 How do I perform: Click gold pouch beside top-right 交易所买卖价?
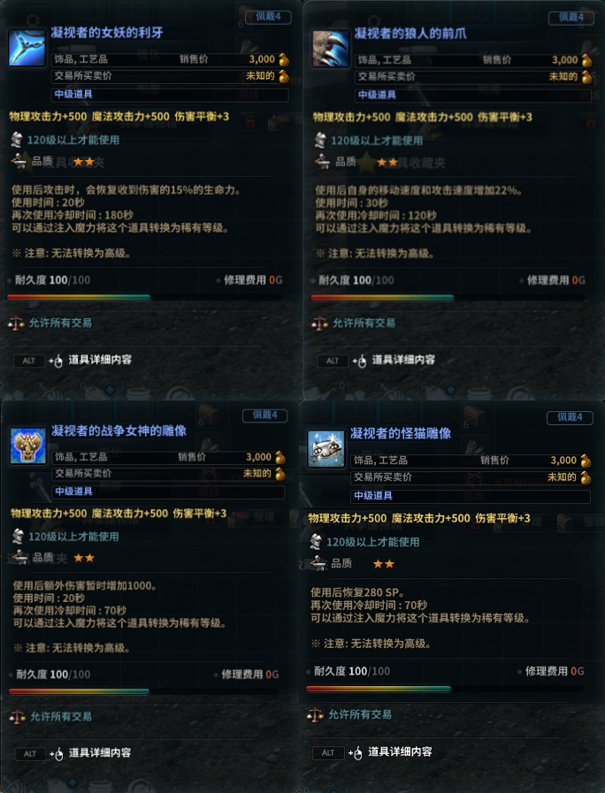point(586,77)
